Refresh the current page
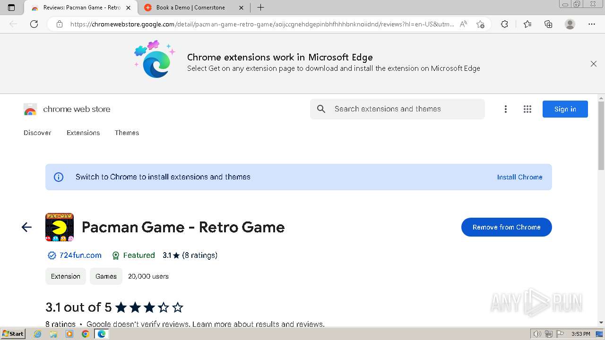The image size is (605, 340). click(x=34, y=24)
